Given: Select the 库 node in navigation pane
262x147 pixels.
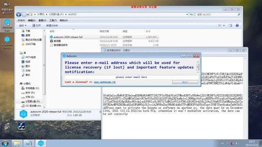Looking at the screenshot, I should point(23,53).
